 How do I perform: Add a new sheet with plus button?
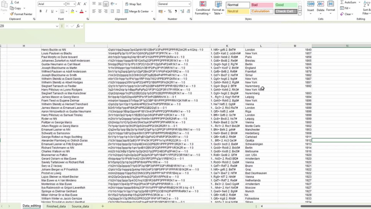coord(103,206)
